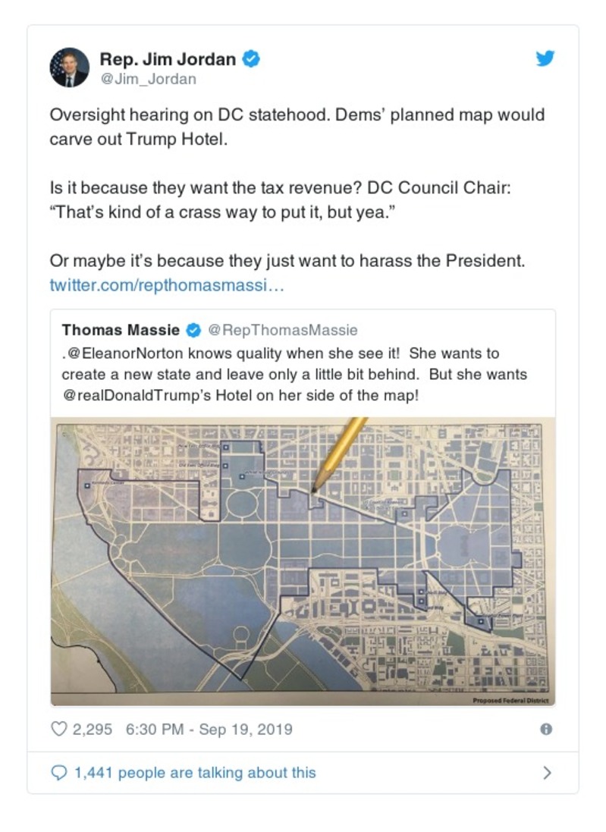Viewport: 606px width, 832px height.
Task: Click the speech bubble reply icon
Action: point(59,771)
